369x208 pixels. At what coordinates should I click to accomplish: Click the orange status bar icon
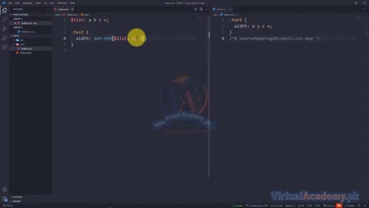[x=339, y=206]
